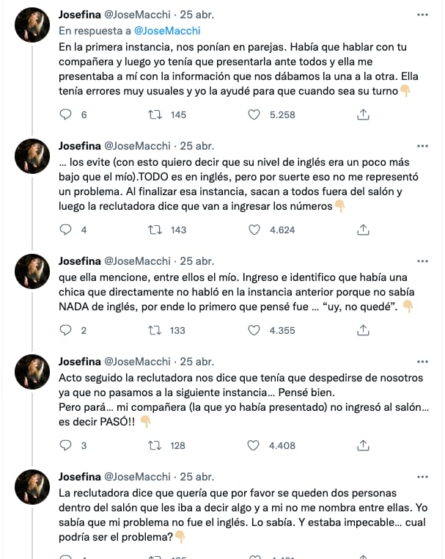Open more options on the first tweet
Screen dimensions: 445x559
(422, 15)
